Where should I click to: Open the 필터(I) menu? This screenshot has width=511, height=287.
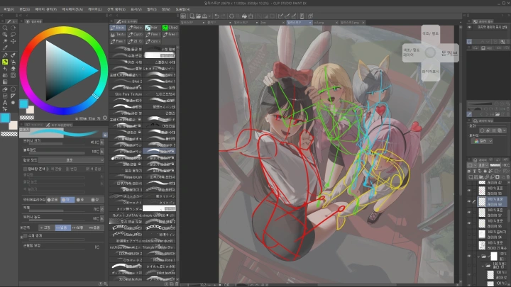152,9
